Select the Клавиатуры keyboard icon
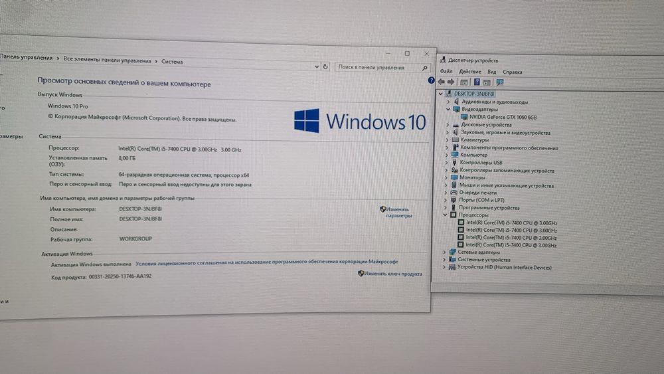The image size is (664, 374). coord(456,140)
